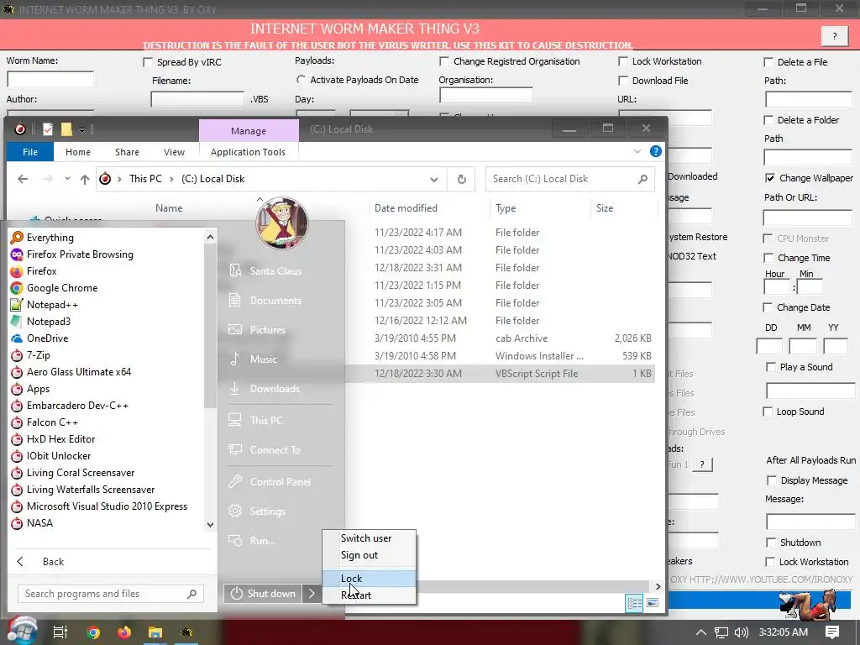
Task: Launch Firefox Private Browsing from Start menu
Action: (72, 254)
